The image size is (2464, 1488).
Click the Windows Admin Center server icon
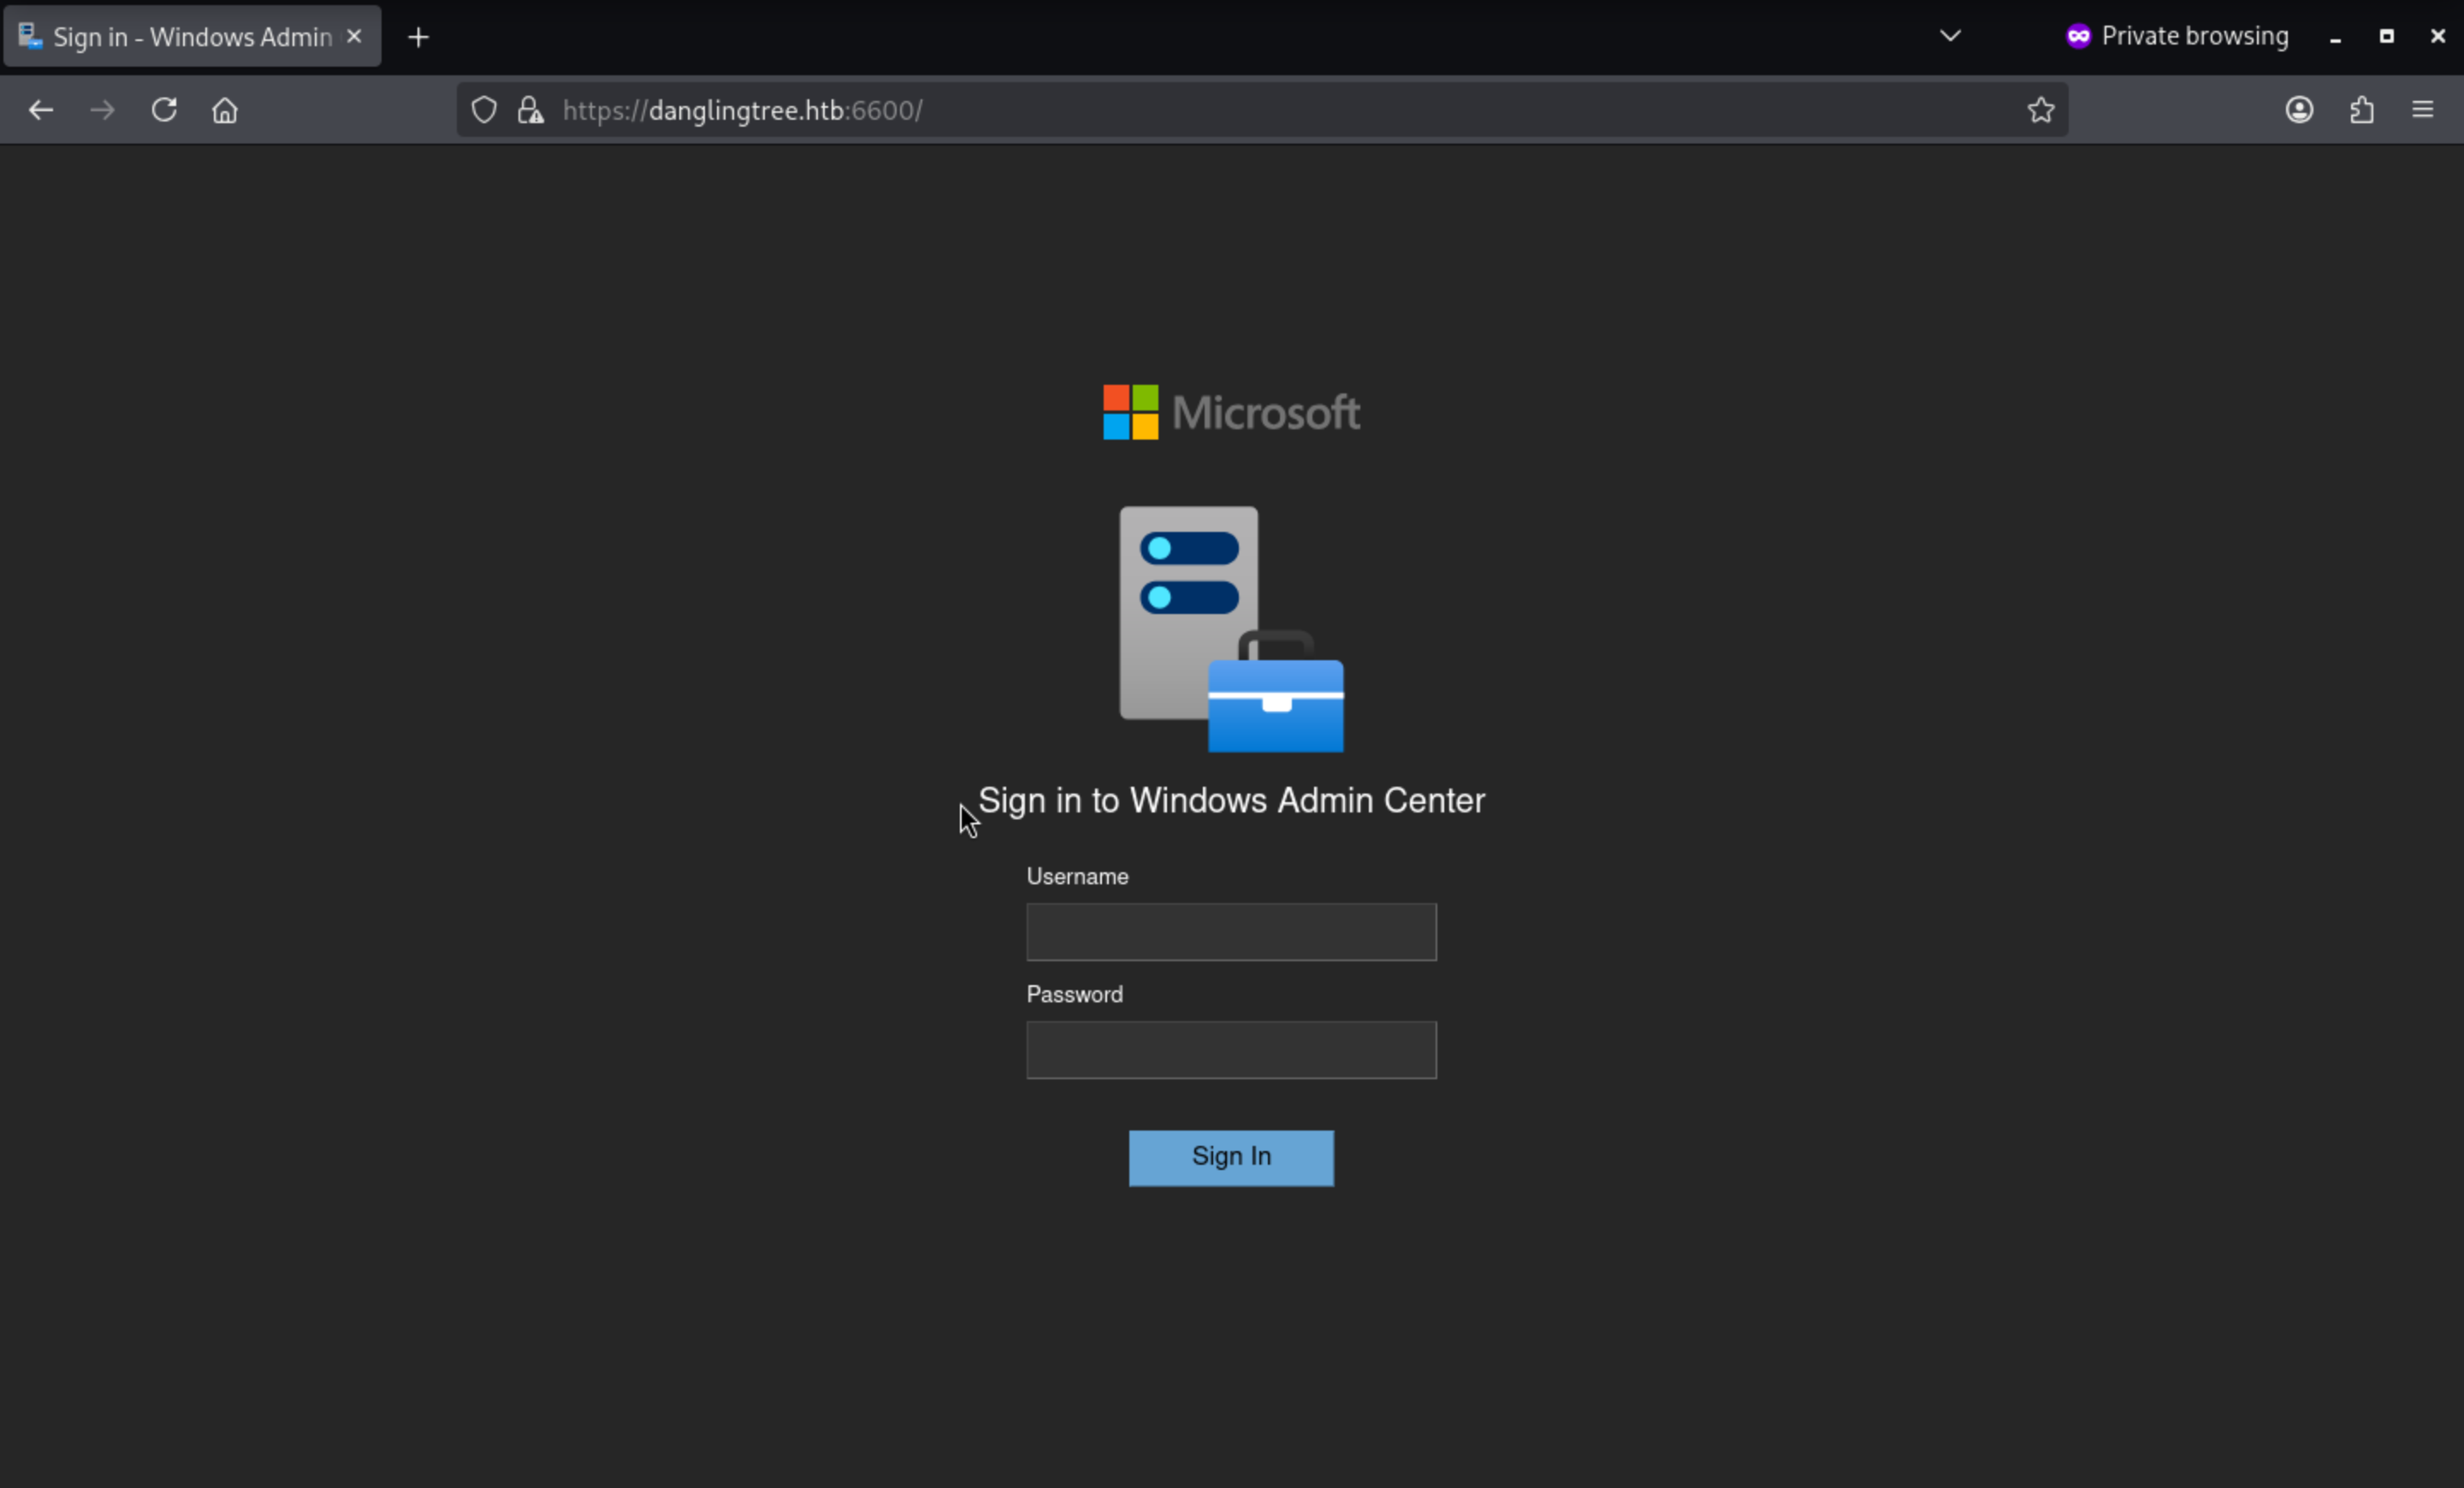click(1231, 629)
